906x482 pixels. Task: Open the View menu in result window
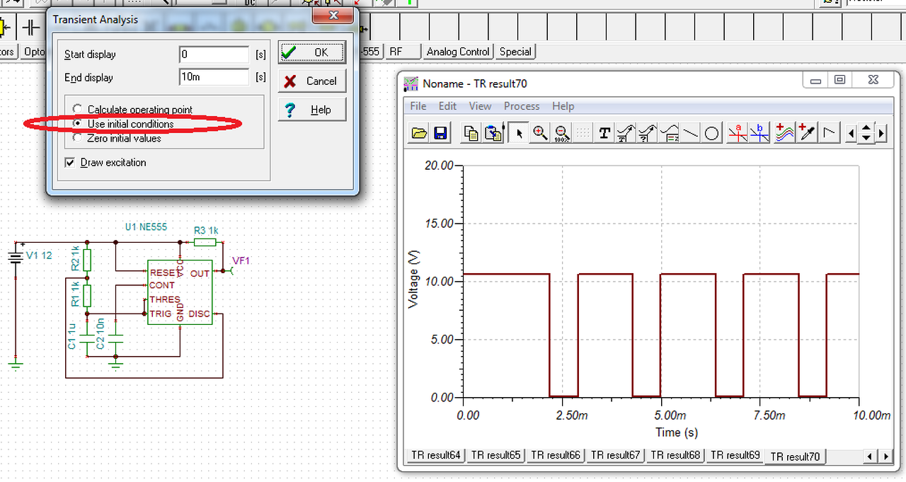coord(480,106)
